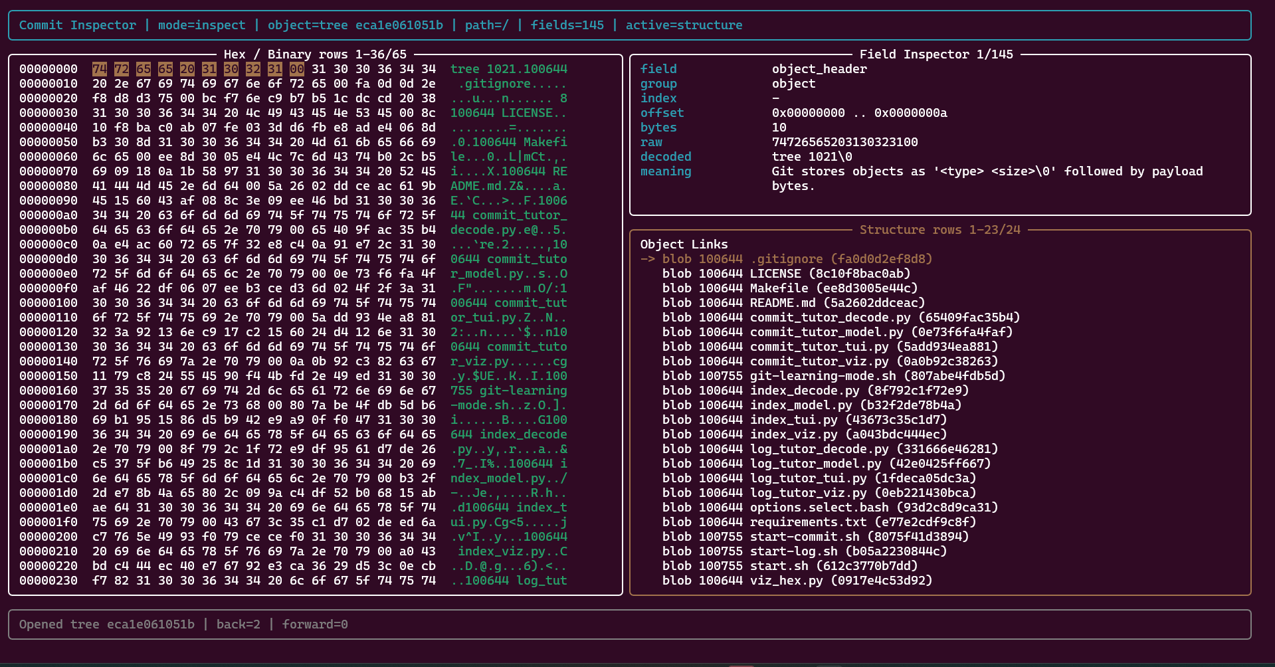Open the index_model.py blob link
This screenshot has width=1275, height=667.
click(x=812, y=405)
